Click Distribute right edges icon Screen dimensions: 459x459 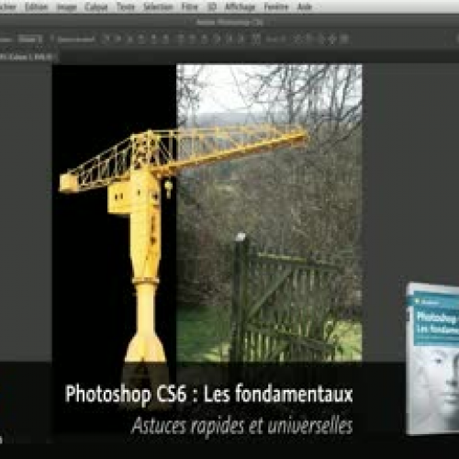(241, 39)
